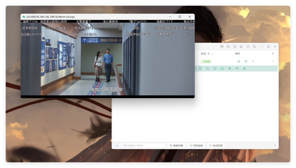The image size is (296, 168).
Task: Click the 状态 column header text
Action: tap(203, 54)
